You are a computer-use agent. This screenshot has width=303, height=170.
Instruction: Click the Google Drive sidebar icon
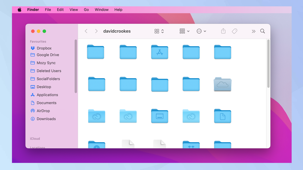(32, 55)
